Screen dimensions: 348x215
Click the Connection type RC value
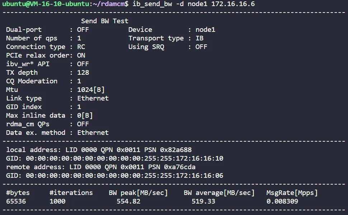click(81, 47)
